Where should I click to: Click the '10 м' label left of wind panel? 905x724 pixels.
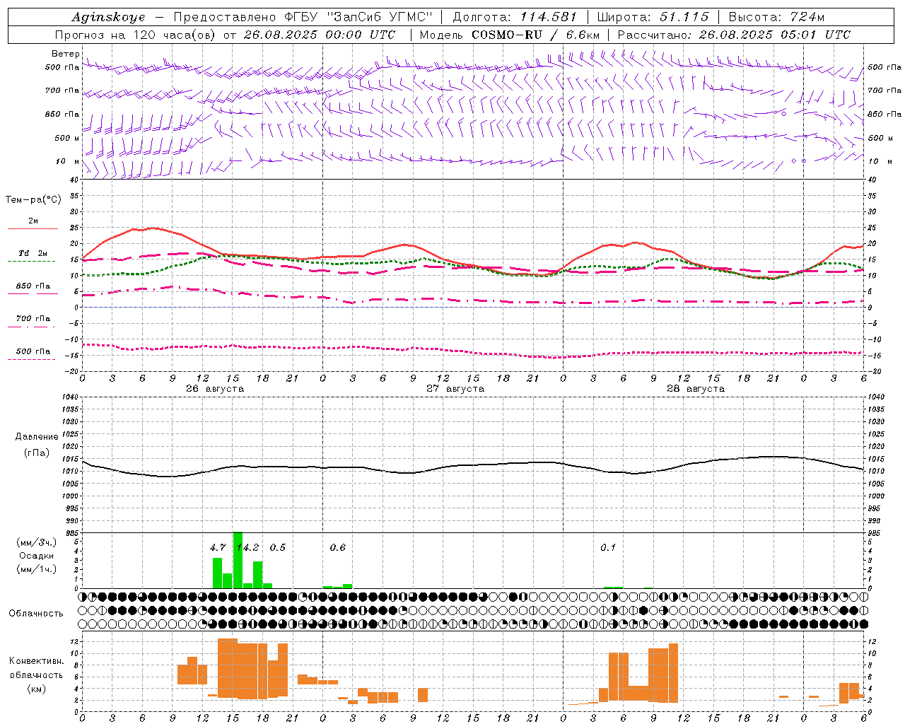click(68, 161)
